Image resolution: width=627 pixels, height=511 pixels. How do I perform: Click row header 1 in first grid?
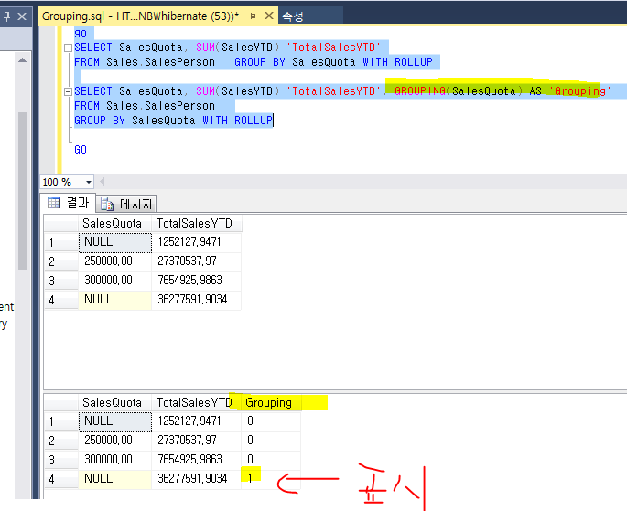(61, 243)
